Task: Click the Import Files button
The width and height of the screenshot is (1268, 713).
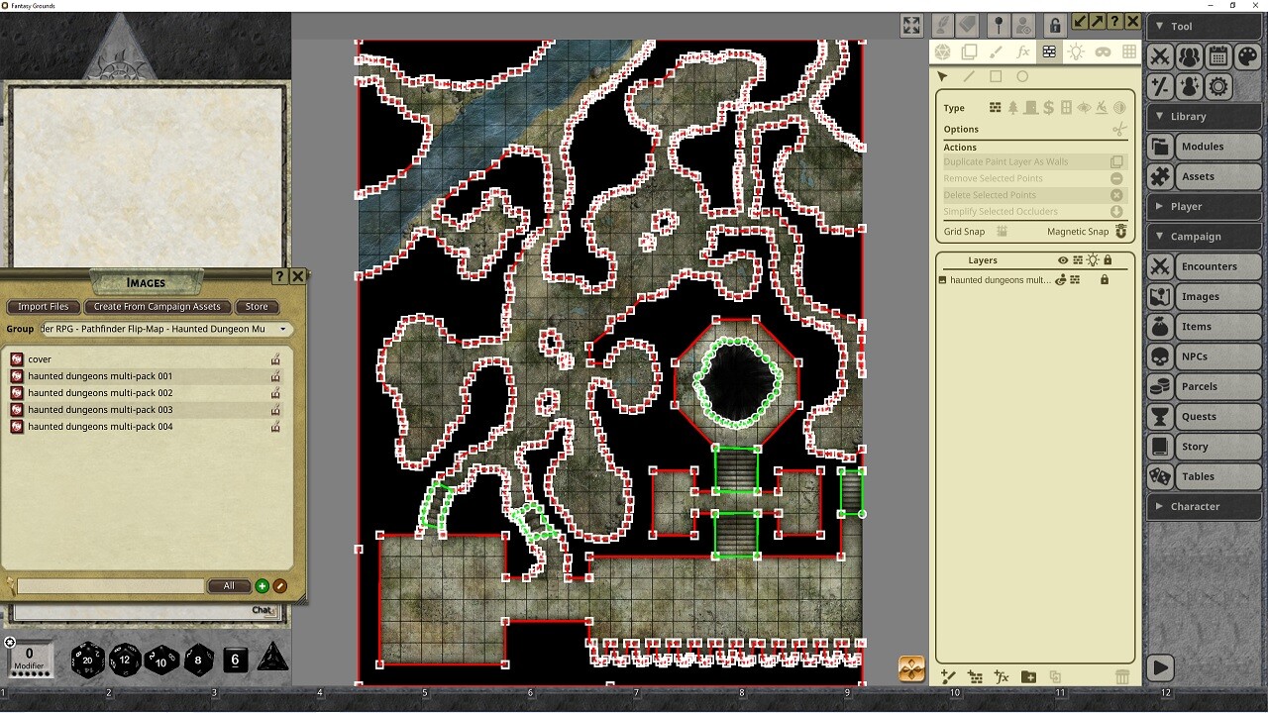Action: point(43,307)
